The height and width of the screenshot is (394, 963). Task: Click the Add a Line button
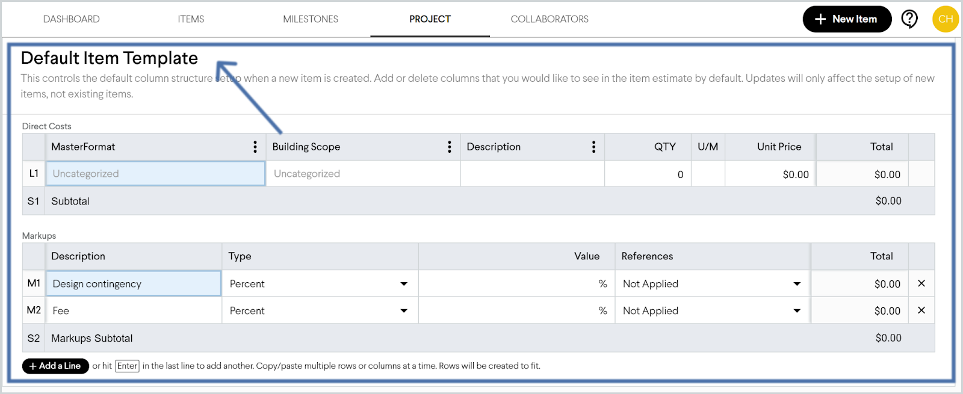[55, 366]
